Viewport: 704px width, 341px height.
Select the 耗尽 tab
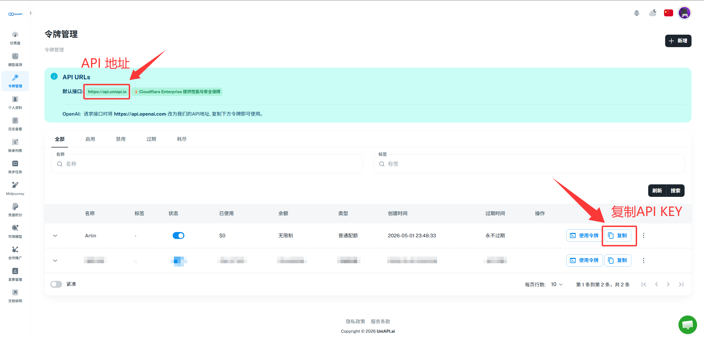(182, 139)
